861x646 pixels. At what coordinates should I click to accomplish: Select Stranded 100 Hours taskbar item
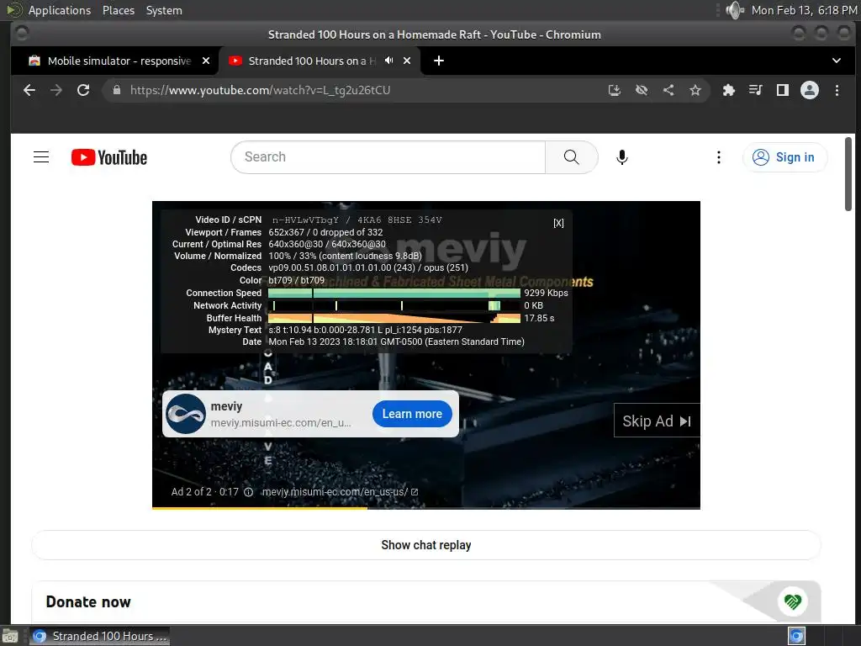click(x=100, y=636)
